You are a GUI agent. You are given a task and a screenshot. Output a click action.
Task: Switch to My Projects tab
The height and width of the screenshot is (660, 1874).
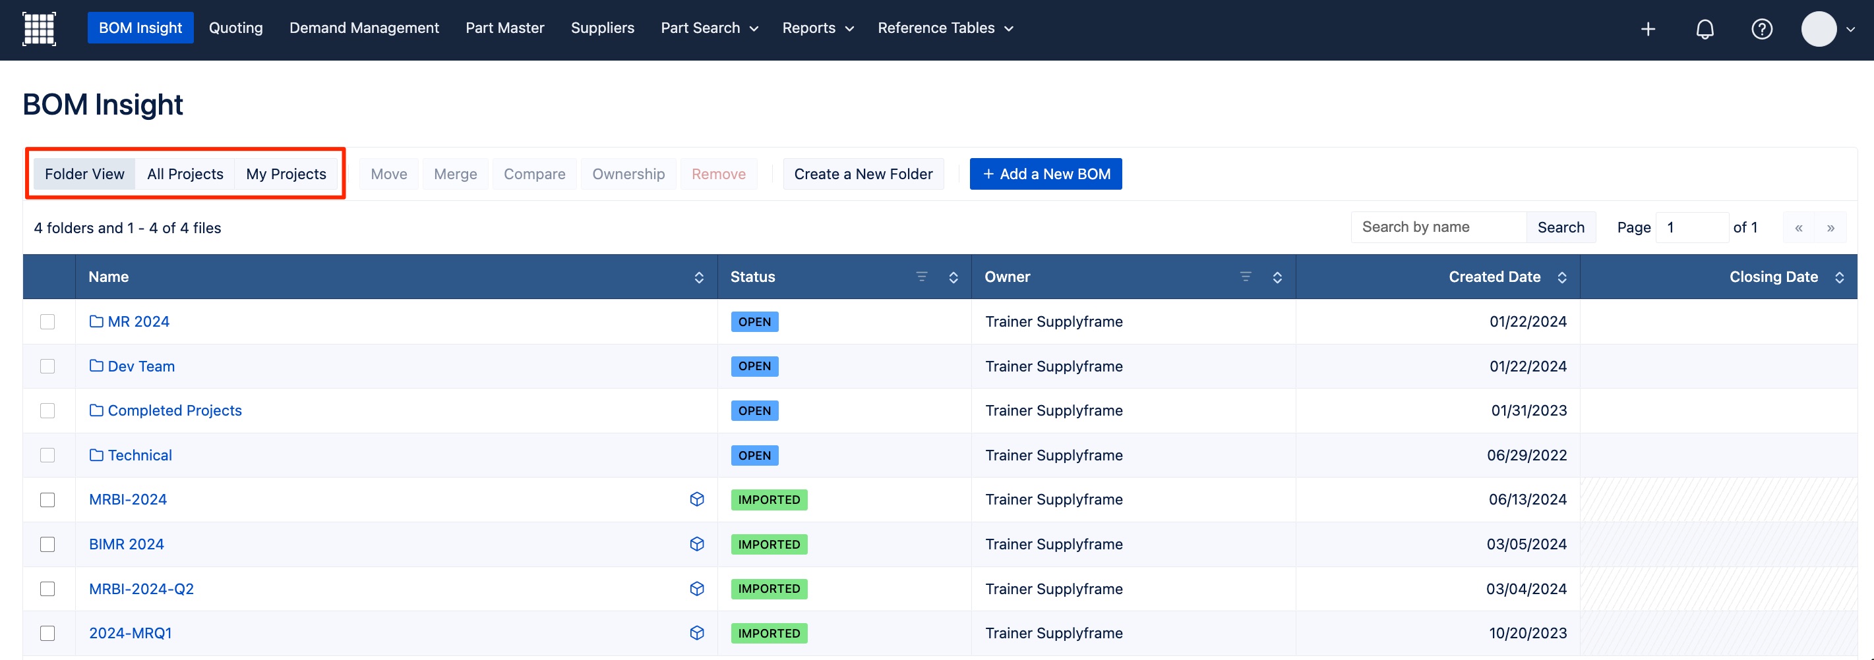click(x=286, y=174)
